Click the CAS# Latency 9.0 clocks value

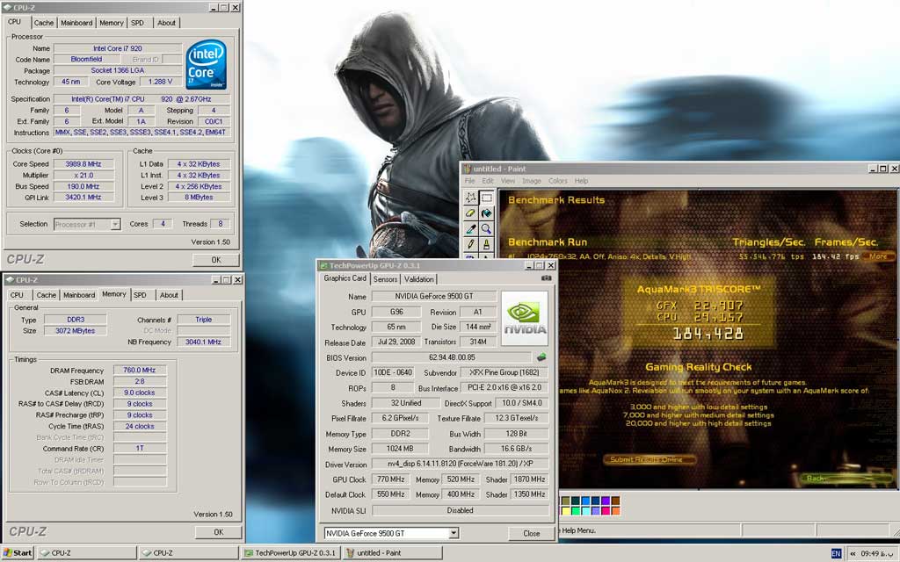140,393
